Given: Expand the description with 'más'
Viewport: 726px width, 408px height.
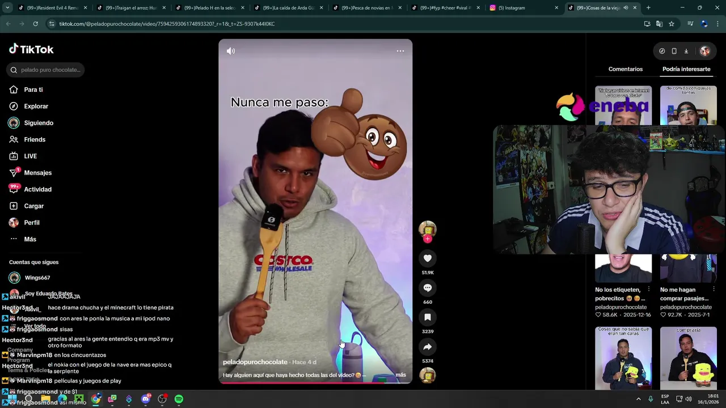Looking at the screenshot, I should (400, 375).
